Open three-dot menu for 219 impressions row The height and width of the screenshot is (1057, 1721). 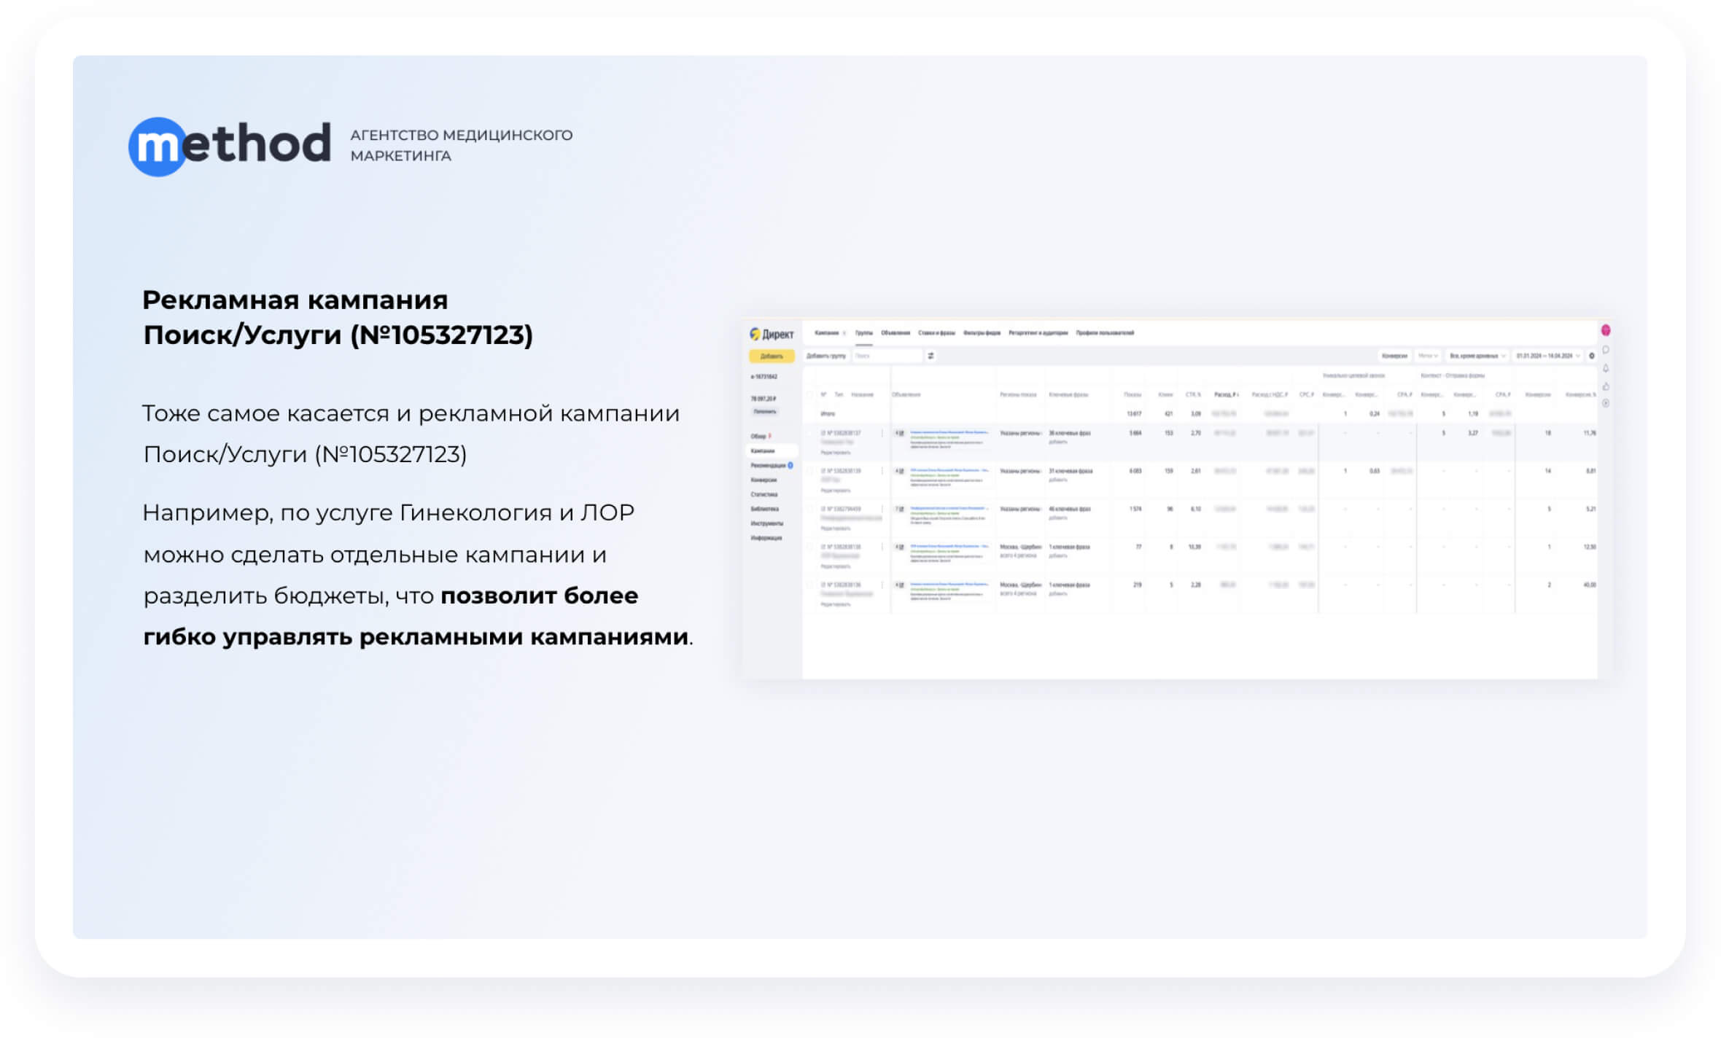point(882,585)
